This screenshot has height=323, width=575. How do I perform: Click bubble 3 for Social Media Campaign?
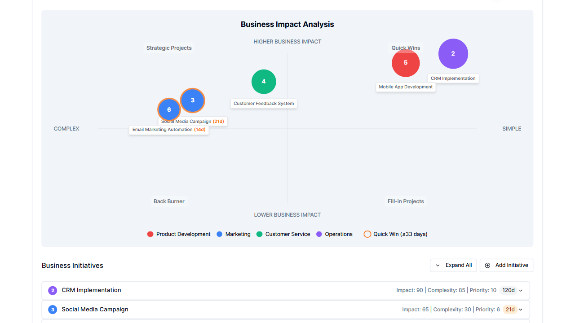pyautogui.click(x=192, y=100)
